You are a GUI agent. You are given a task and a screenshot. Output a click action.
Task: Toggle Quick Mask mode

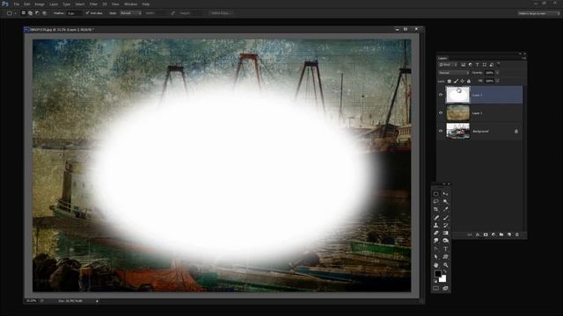click(x=436, y=288)
